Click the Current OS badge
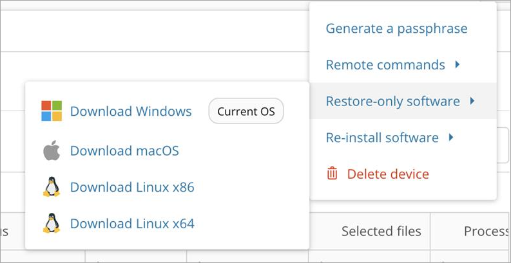511x263 pixels. pos(246,111)
